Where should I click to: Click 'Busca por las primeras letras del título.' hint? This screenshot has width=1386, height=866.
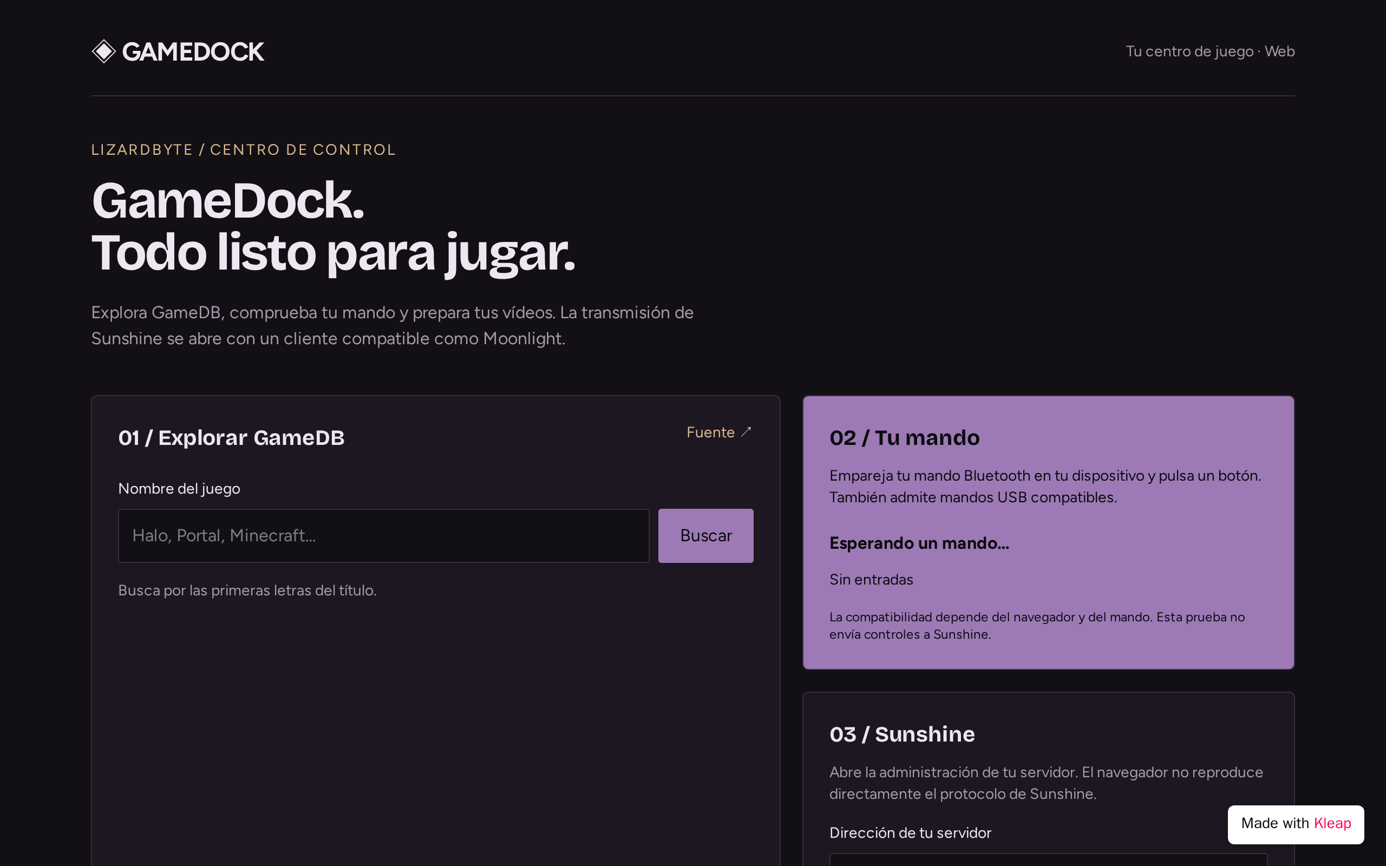click(247, 591)
